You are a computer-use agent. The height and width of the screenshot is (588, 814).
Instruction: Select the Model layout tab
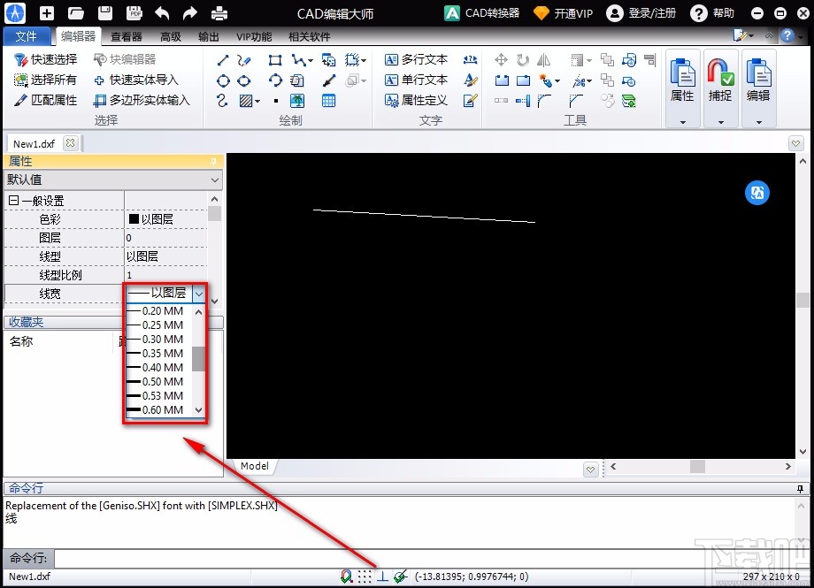point(255,466)
